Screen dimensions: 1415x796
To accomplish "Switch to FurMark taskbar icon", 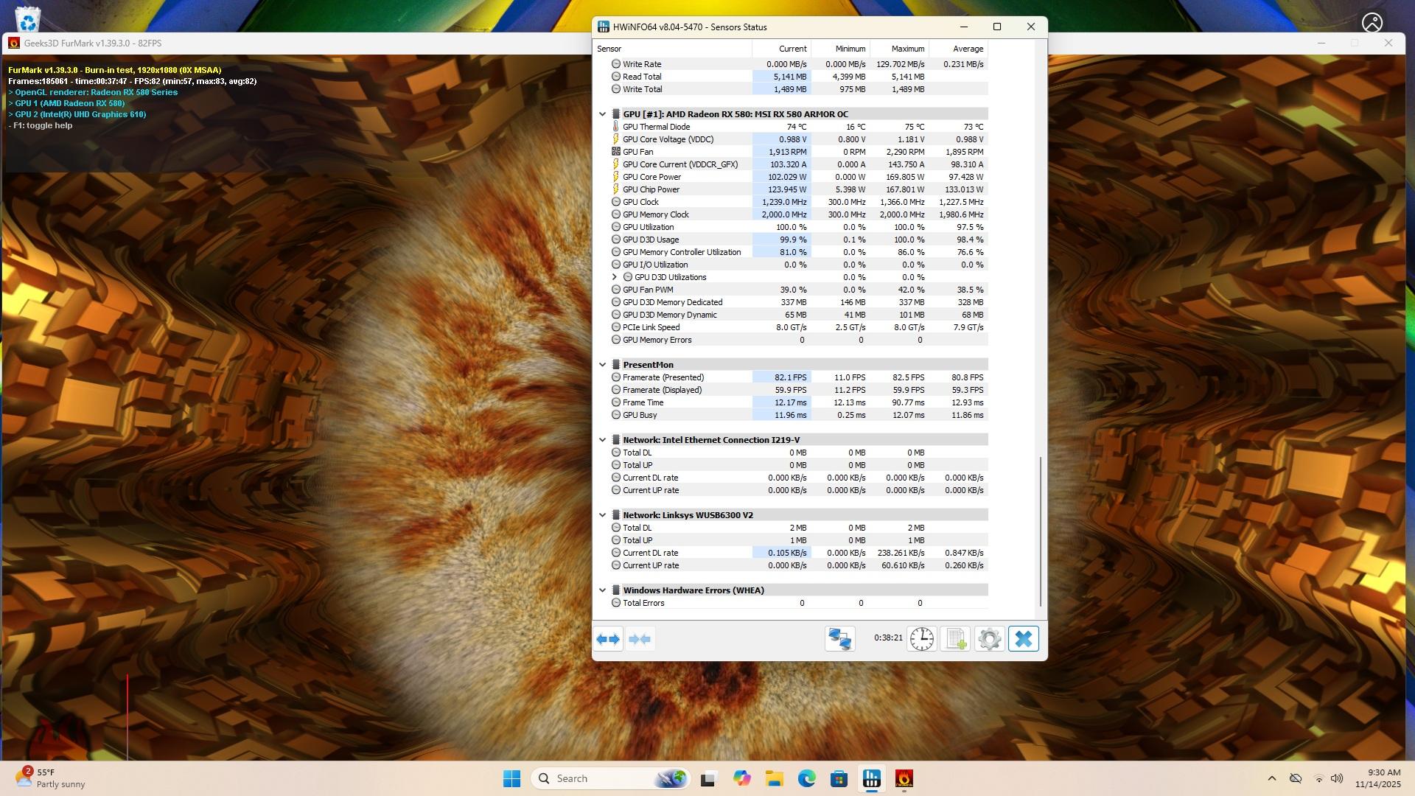I will tap(904, 778).
